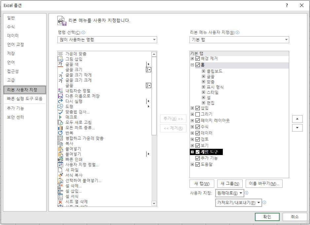310x225 pixels.
Task: Toggle the 개발 도구 checkbox
Action: [197, 152]
